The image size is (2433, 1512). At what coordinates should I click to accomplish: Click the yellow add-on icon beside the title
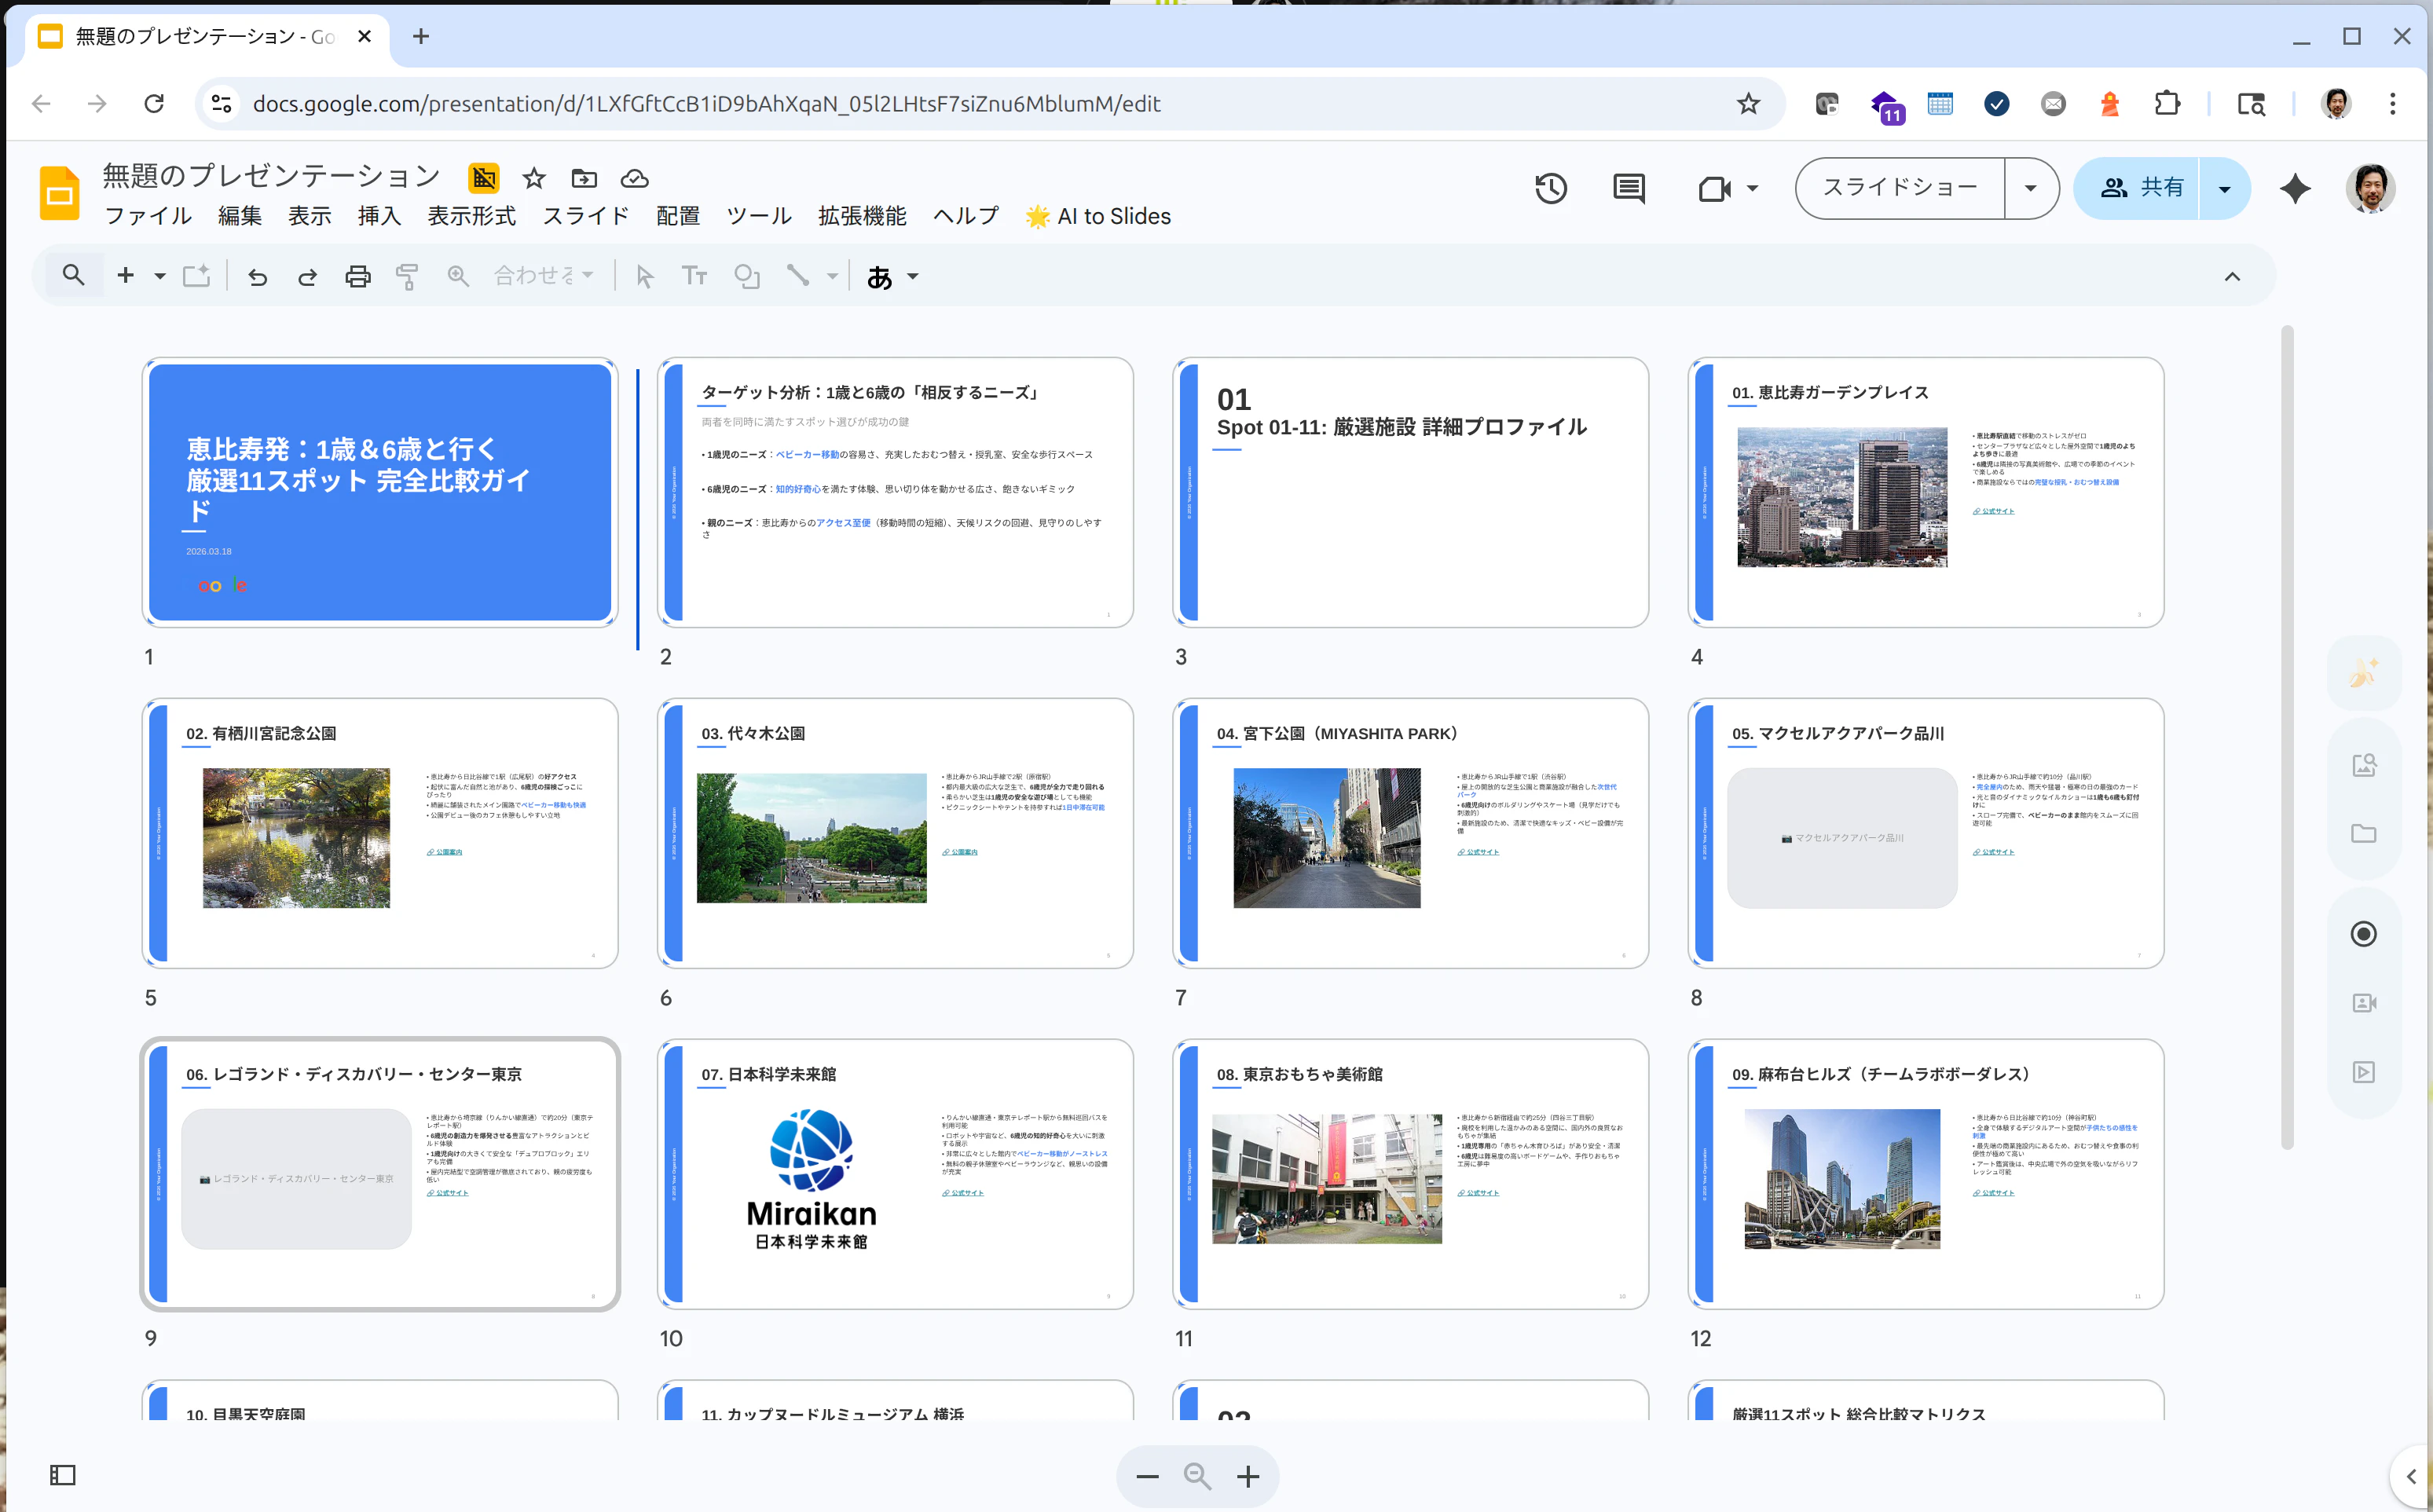click(x=484, y=179)
